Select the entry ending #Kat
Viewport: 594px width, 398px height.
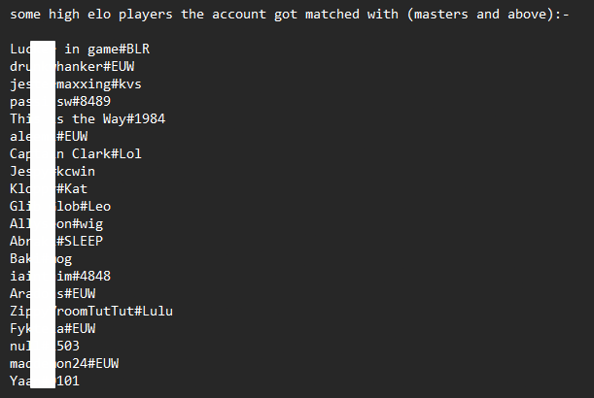(49, 188)
